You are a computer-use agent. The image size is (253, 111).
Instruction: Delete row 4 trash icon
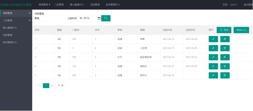tap(225, 66)
